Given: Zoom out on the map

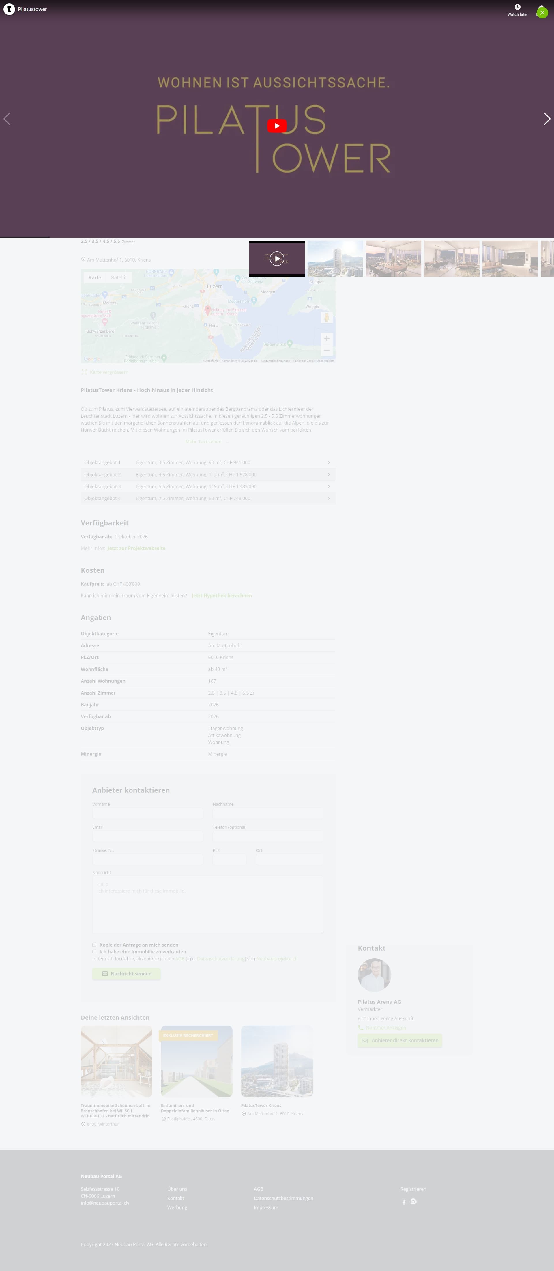Looking at the screenshot, I should 327,350.
